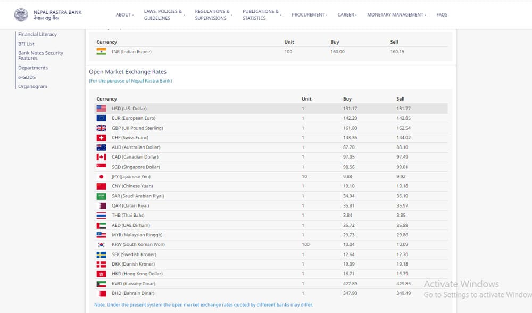
Task: Click the USD sell rate 131.77
Action: [x=403, y=109]
